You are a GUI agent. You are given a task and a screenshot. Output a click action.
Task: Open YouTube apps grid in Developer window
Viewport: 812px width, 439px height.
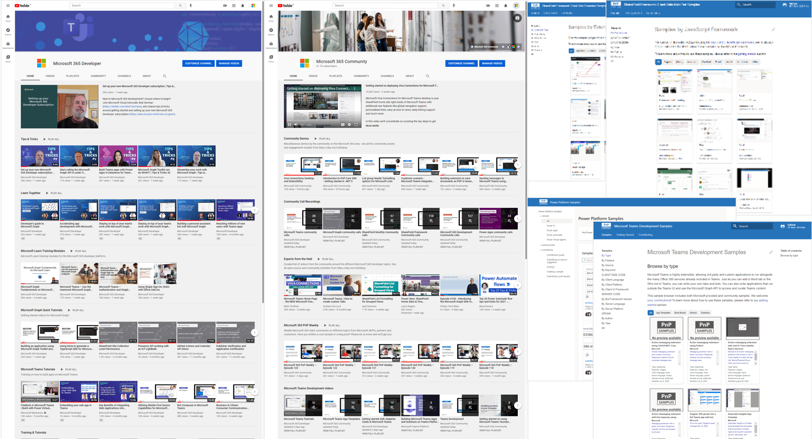[x=234, y=5]
